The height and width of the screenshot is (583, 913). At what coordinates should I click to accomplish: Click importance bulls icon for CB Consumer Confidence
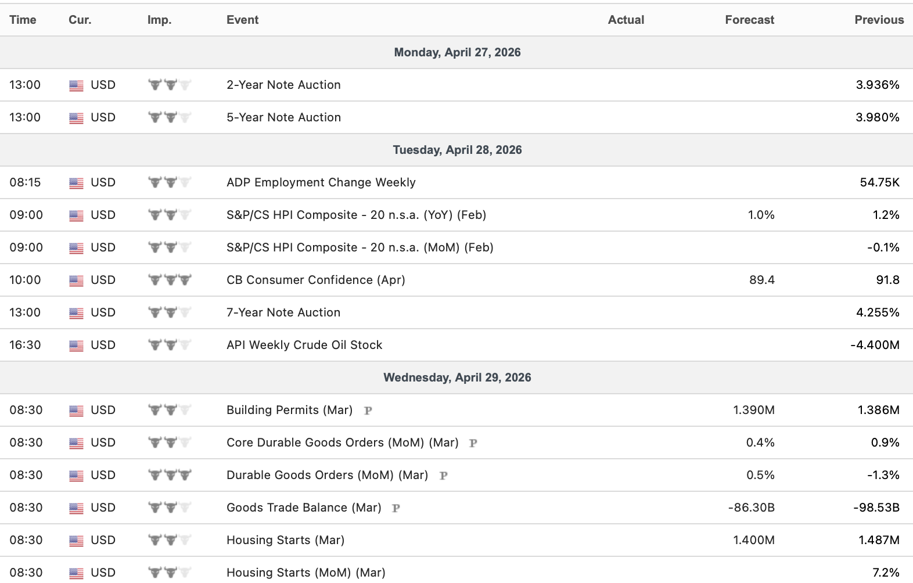click(x=170, y=280)
